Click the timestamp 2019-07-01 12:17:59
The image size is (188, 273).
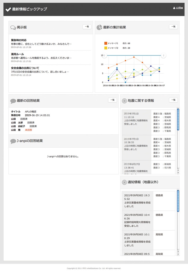[21, 47]
